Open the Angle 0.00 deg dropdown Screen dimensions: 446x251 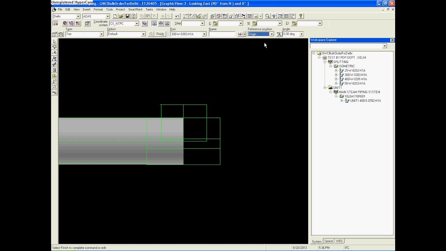(x=301, y=34)
